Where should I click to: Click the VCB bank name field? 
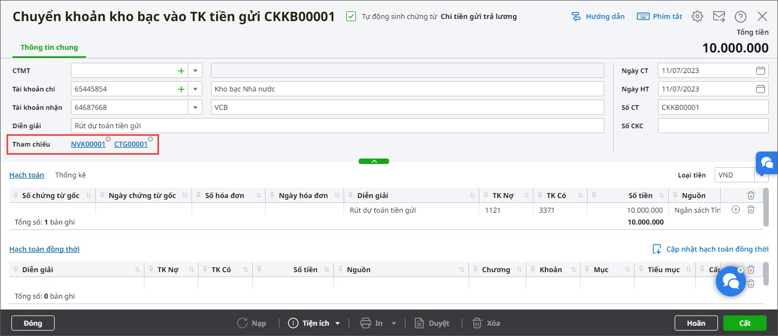coord(407,107)
